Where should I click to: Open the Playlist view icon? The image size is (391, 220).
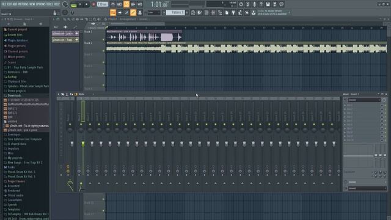click(x=193, y=12)
